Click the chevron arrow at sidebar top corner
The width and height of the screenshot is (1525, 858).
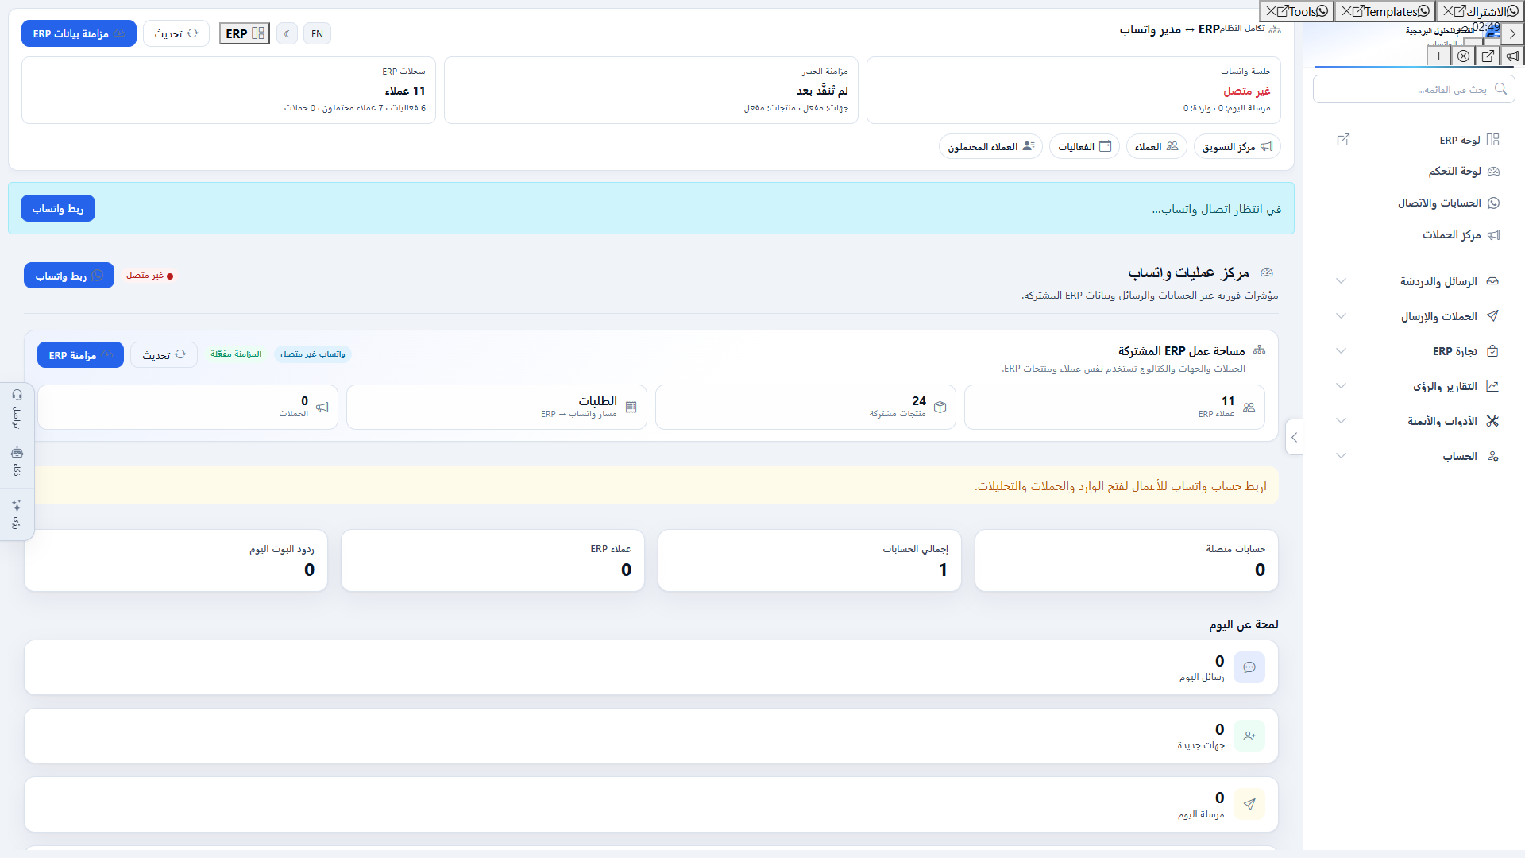pyautogui.click(x=1512, y=33)
